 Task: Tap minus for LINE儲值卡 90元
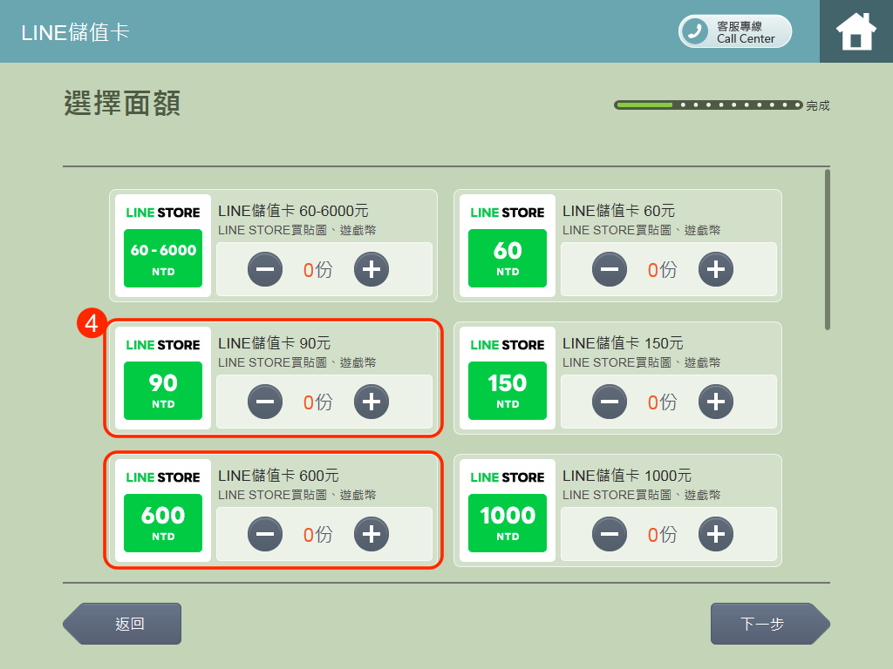click(265, 402)
